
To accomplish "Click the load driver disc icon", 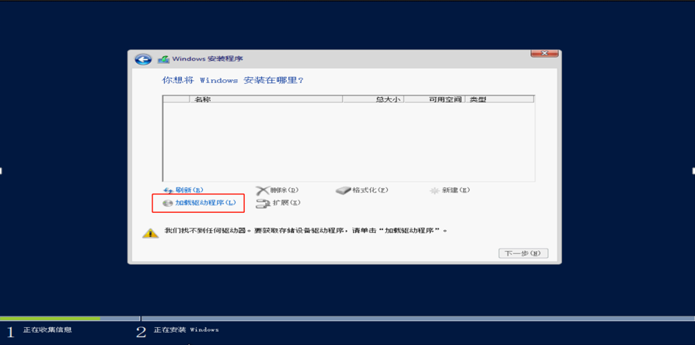I will (168, 204).
